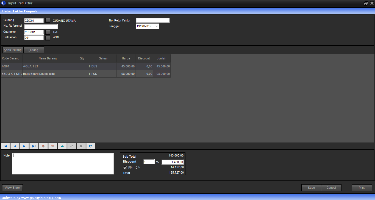The image size is (375, 200).
Task: Go to next record in navigator
Action: (24, 146)
